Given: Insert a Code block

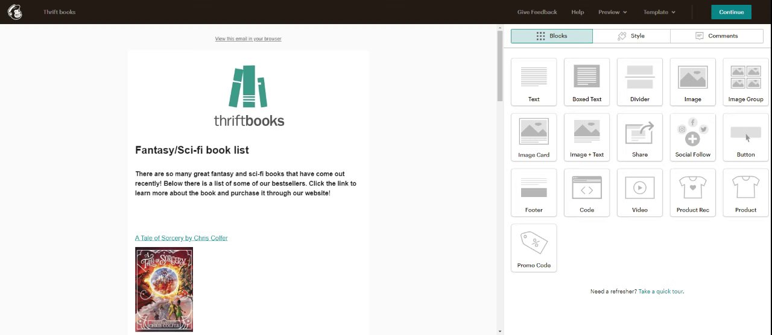Looking at the screenshot, I should point(587,193).
